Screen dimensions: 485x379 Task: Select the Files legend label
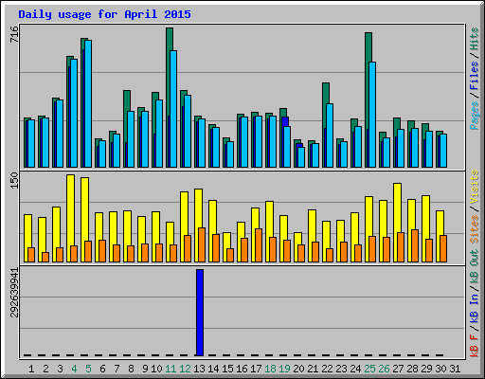[x=474, y=76]
